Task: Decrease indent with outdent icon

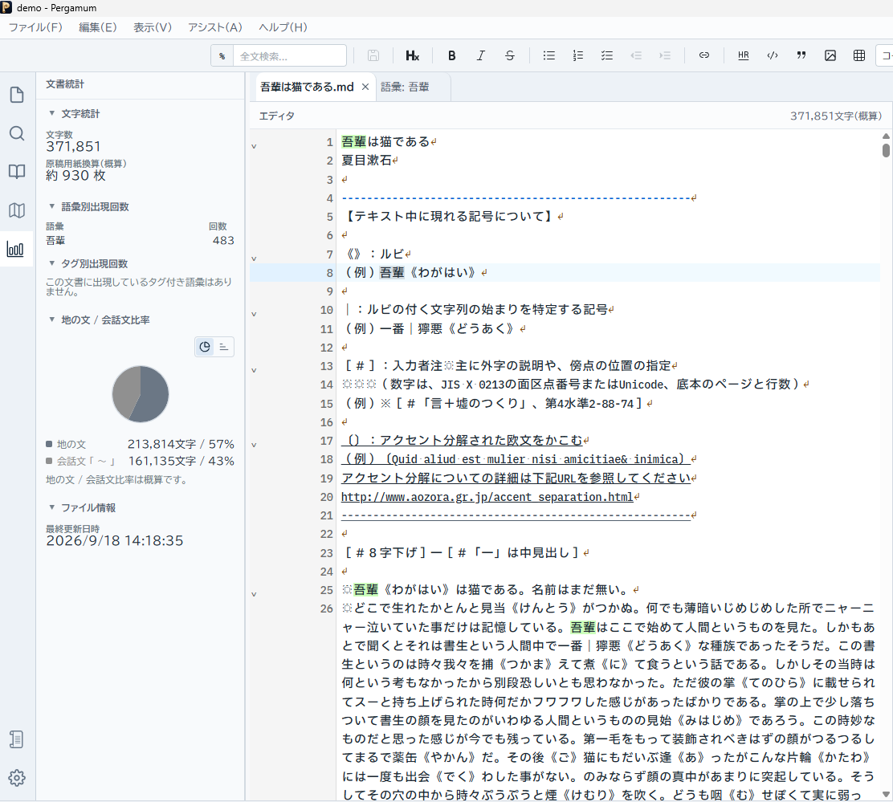Action: click(636, 55)
